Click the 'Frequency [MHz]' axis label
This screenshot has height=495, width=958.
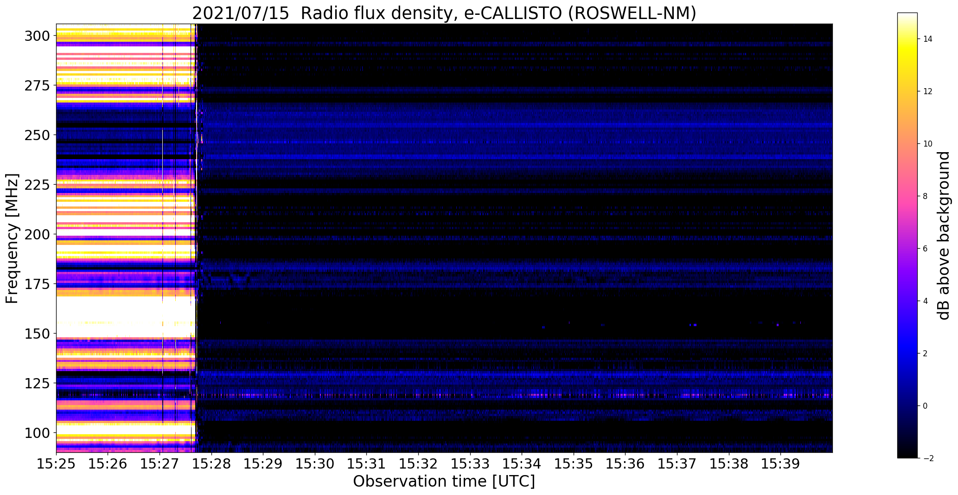click(x=12, y=238)
